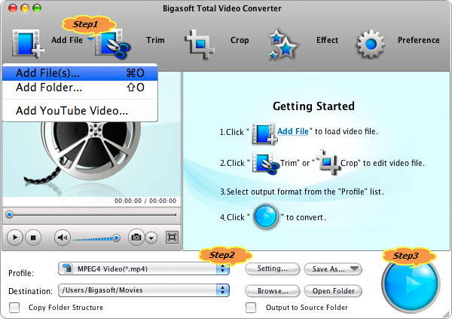The height and width of the screenshot is (319, 452).
Task: Click the green zoom window button
Action: click(37, 8)
